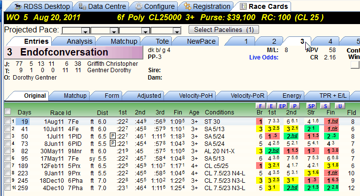Open the NewPace tab
Screen dimensions: 360x196
[196, 41]
